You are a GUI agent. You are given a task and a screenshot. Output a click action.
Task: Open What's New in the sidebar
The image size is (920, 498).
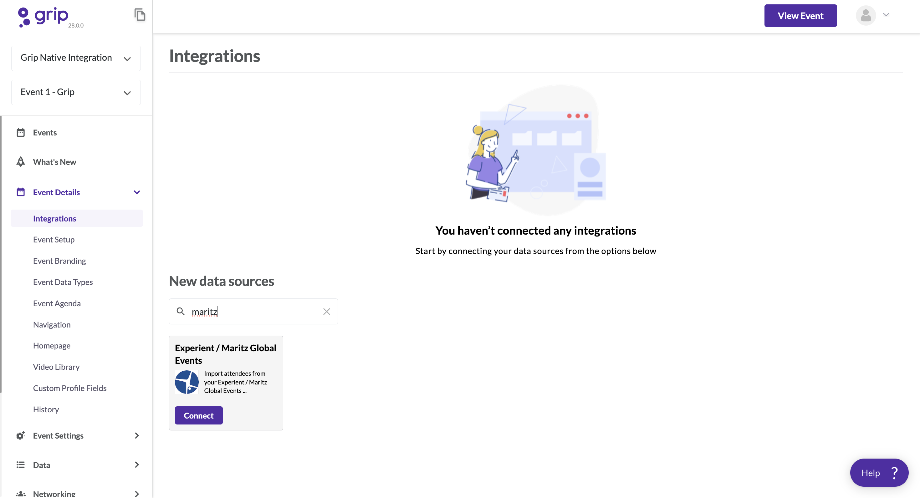click(x=54, y=162)
